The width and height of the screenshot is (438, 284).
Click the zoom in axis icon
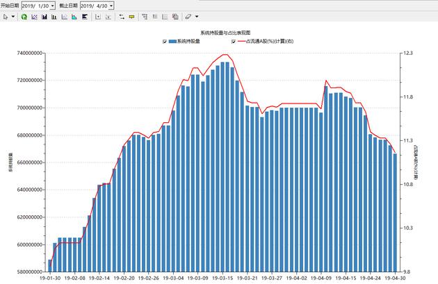tap(98, 17)
